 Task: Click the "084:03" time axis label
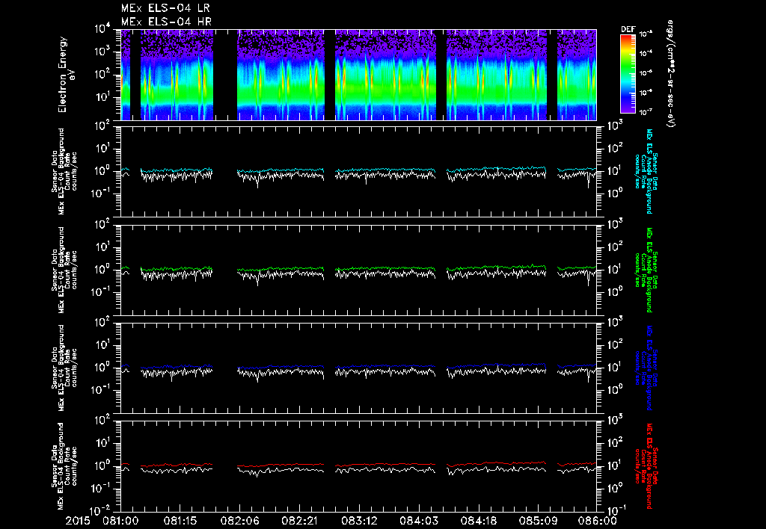[x=419, y=521]
